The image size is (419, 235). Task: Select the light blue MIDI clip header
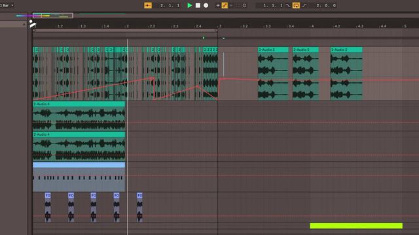coord(79,165)
